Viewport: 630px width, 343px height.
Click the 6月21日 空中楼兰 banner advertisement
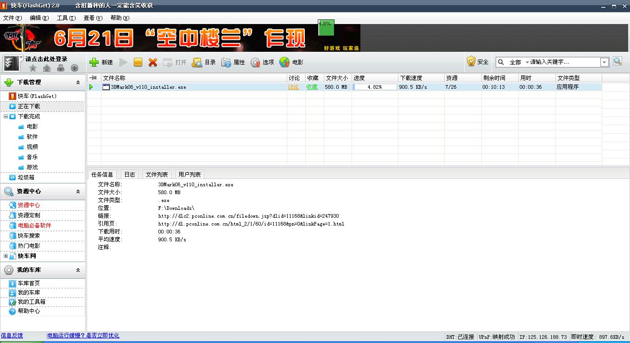180,38
